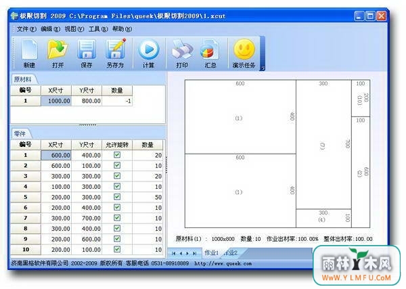Open the http://www.queek.com link
This screenshot has width=406, height=289.
223,264
